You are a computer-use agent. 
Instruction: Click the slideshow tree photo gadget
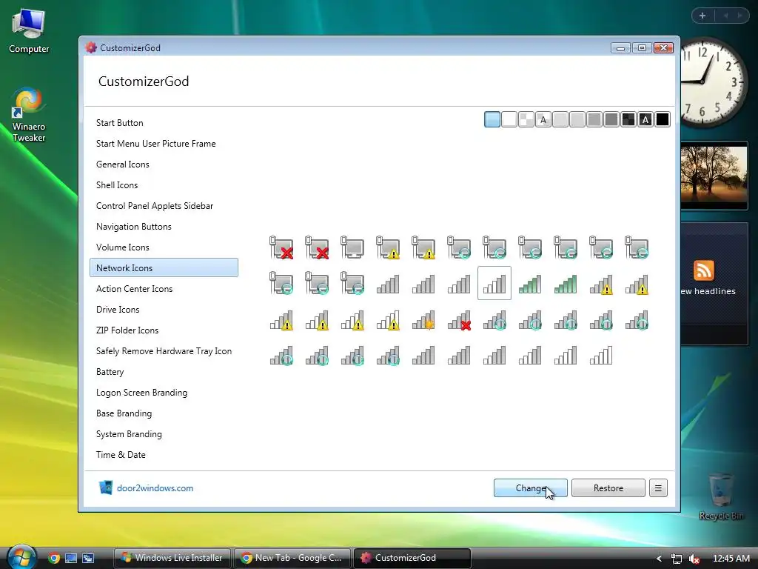click(x=714, y=175)
